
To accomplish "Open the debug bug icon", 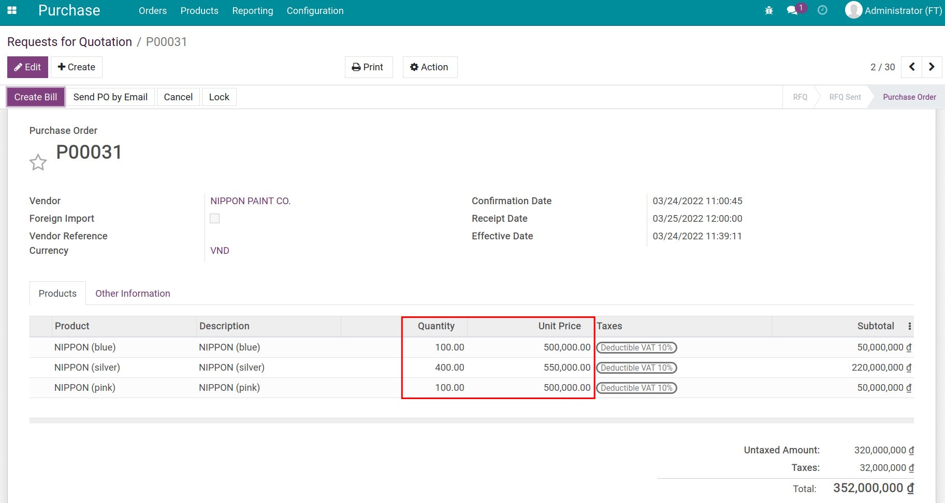I will pyautogui.click(x=769, y=10).
